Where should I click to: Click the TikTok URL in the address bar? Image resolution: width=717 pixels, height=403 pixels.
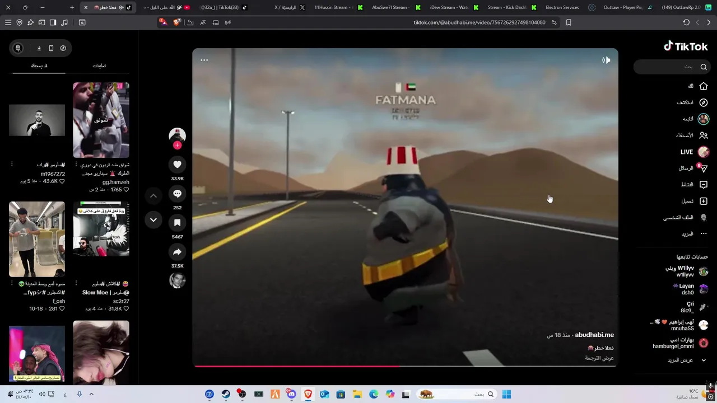[479, 22]
